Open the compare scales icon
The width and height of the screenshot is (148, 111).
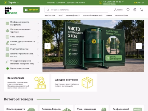coord(135,10)
